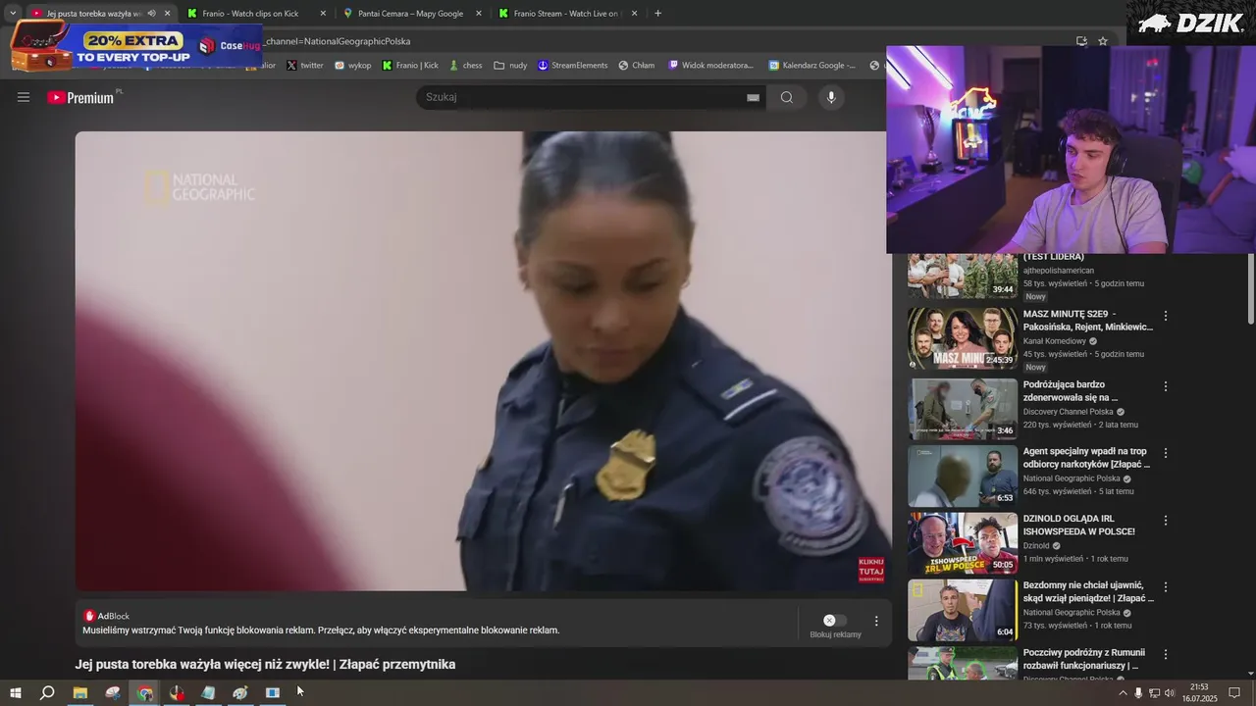The height and width of the screenshot is (706, 1256).
Task: Open the Franio | Kick bookmark
Action: (x=410, y=66)
